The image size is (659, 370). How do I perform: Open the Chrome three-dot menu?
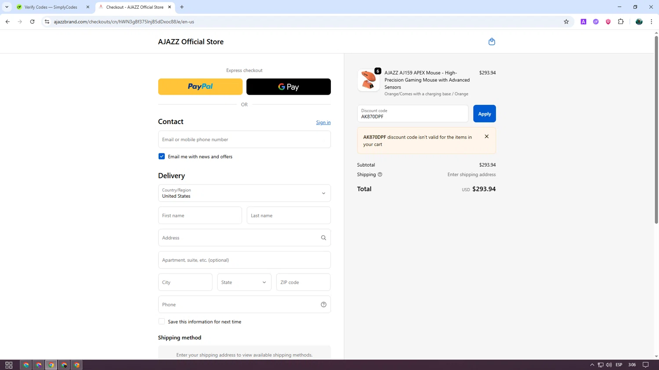click(652, 21)
